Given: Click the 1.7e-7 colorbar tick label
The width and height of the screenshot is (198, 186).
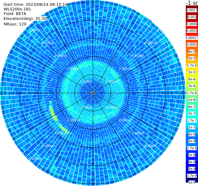Looking at the screenshot, I should pyautogui.click(x=192, y=120).
